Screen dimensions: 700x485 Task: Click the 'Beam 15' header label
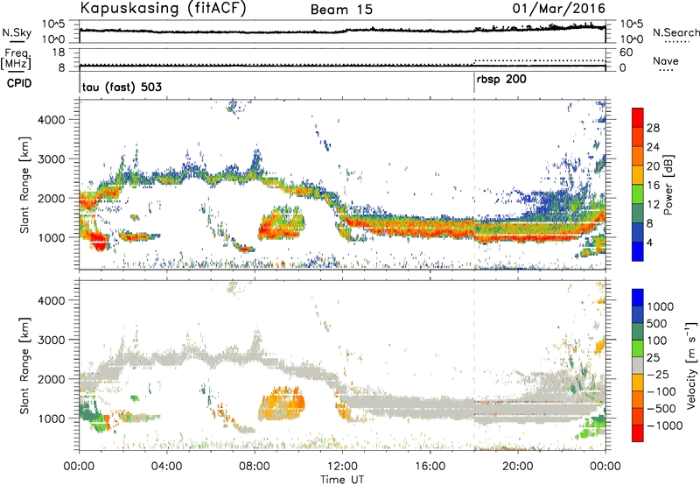coord(341,10)
